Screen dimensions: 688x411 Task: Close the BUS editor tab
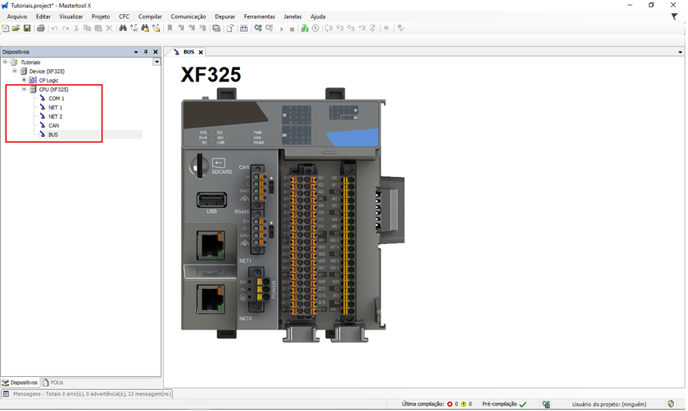coord(200,52)
